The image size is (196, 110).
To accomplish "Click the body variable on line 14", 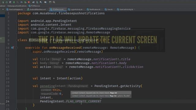I will pos(43,63).
